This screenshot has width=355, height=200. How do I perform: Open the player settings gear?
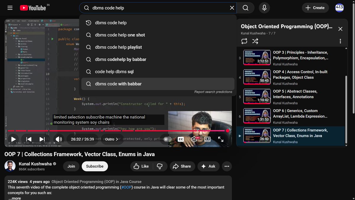[x=194, y=139]
